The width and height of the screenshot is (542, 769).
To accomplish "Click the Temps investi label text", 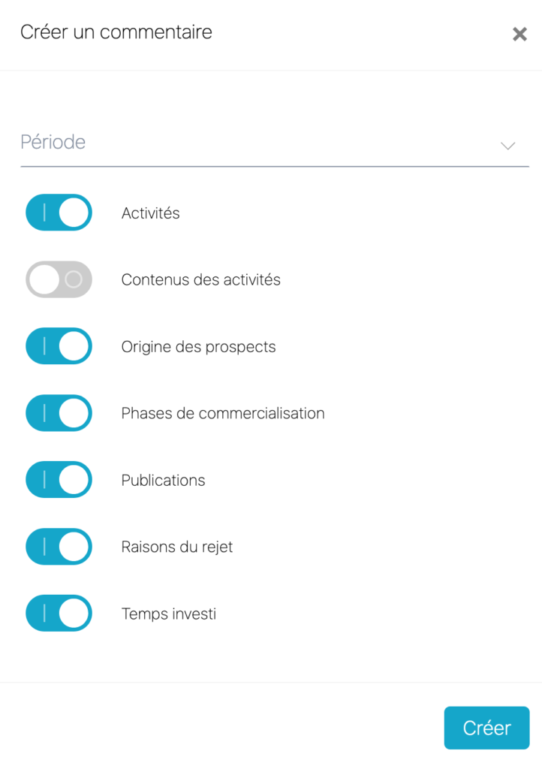I will point(169,614).
